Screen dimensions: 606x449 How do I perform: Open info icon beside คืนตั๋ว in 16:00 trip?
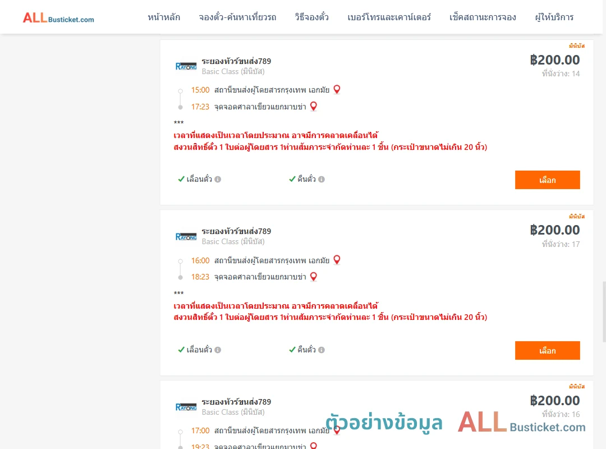tap(322, 350)
